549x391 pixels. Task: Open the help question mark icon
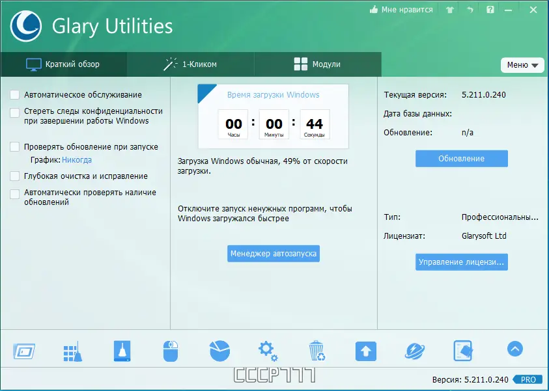point(490,9)
